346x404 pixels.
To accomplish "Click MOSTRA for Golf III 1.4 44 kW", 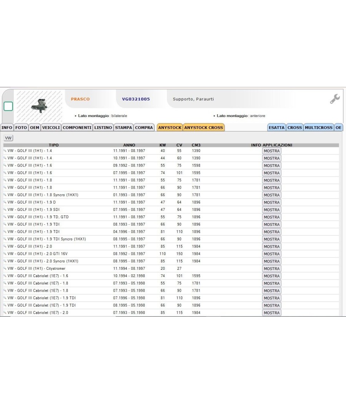I will tap(271, 158).
